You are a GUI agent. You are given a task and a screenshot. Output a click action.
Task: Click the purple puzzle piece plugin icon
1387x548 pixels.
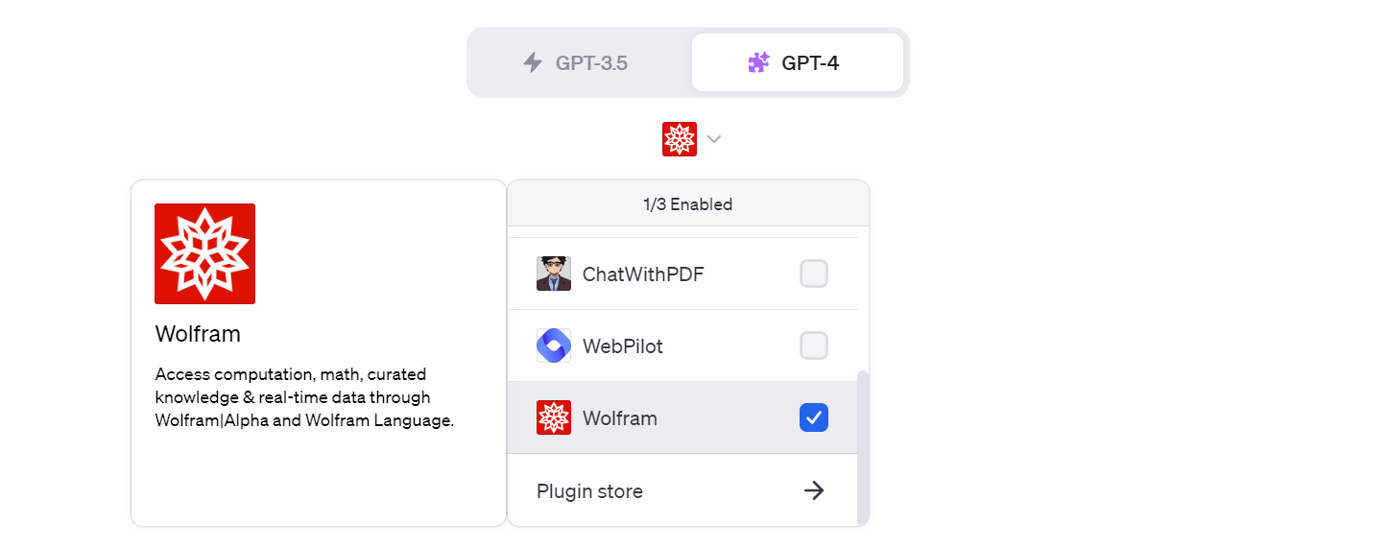point(758,63)
